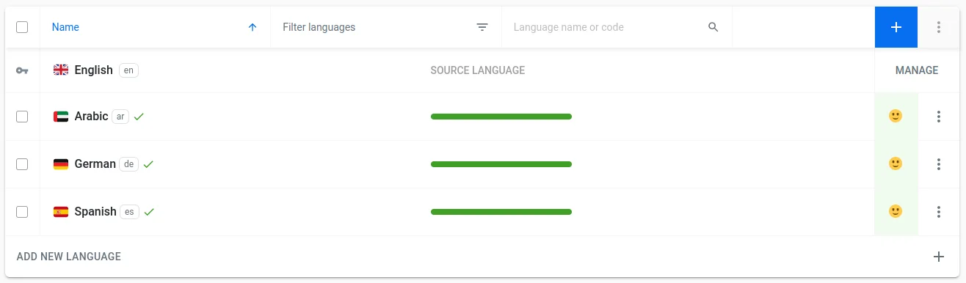Click the German progress bar
This screenshot has height=283, width=966.
coord(501,164)
